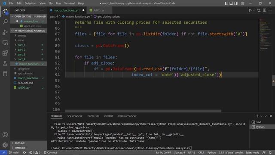Collapse the PYTHON-STOCK-ANALYSIS folder section
This screenshot has width=275, height=155.
pos(29,31)
